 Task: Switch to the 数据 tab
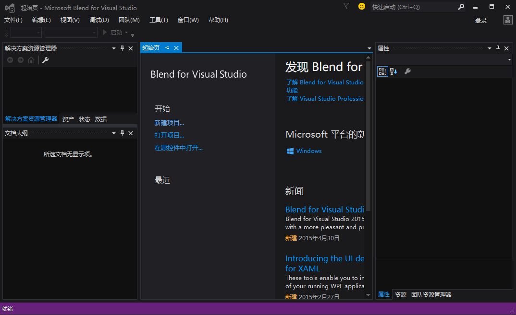[101, 119]
